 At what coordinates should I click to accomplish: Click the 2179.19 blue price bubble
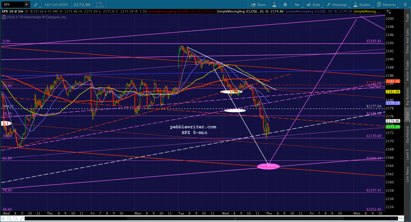point(393,103)
